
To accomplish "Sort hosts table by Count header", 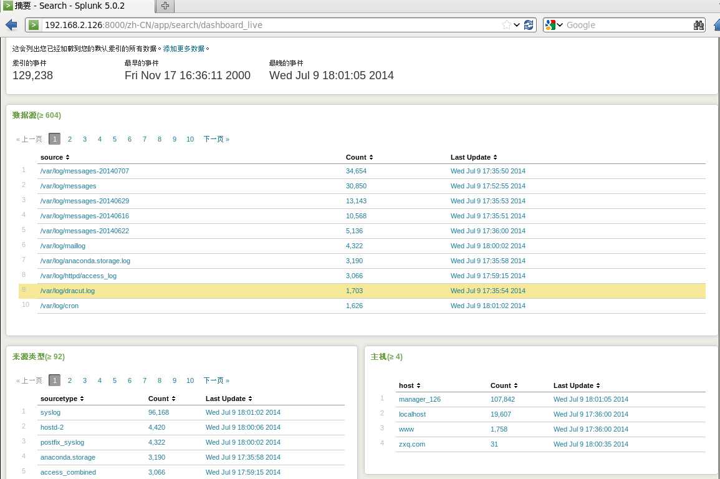I will [x=504, y=385].
